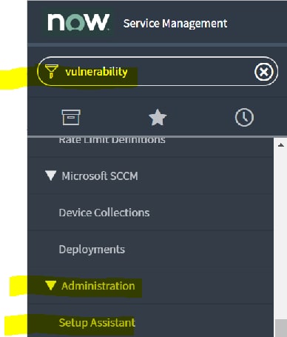Click the filter funnel icon in the navigator
287x337 pixels.
52,71
